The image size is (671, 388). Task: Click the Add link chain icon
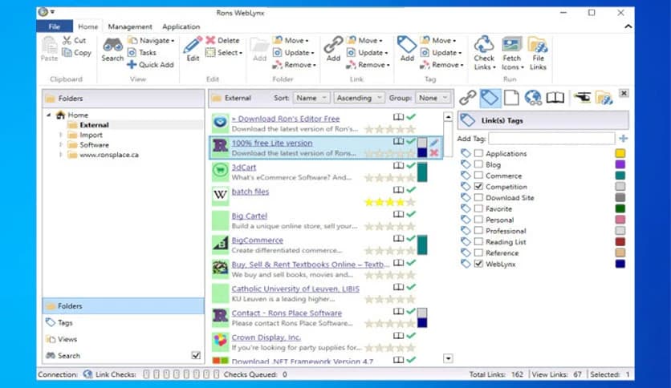click(x=333, y=45)
